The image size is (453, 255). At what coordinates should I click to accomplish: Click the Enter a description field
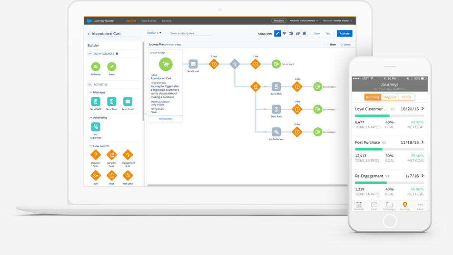click(x=190, y=34)
